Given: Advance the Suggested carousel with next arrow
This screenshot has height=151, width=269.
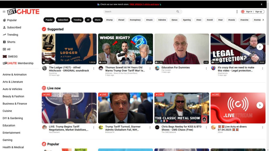Looking at the screenshot, I should tap(260, 47).
